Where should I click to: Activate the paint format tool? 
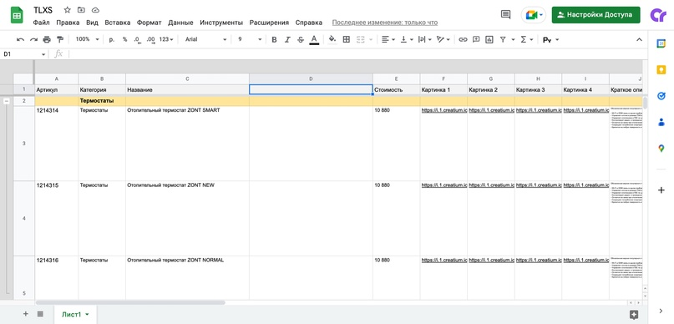point(60,39)
